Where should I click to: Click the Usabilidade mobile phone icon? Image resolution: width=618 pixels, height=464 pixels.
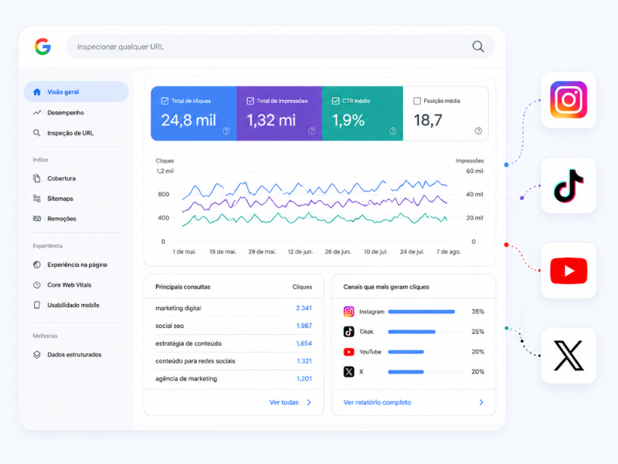tap(37, 305)
